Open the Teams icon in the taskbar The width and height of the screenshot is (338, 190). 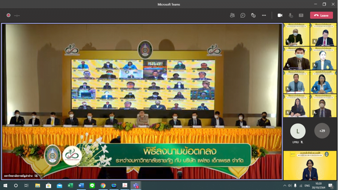click(x=136, y=186)
